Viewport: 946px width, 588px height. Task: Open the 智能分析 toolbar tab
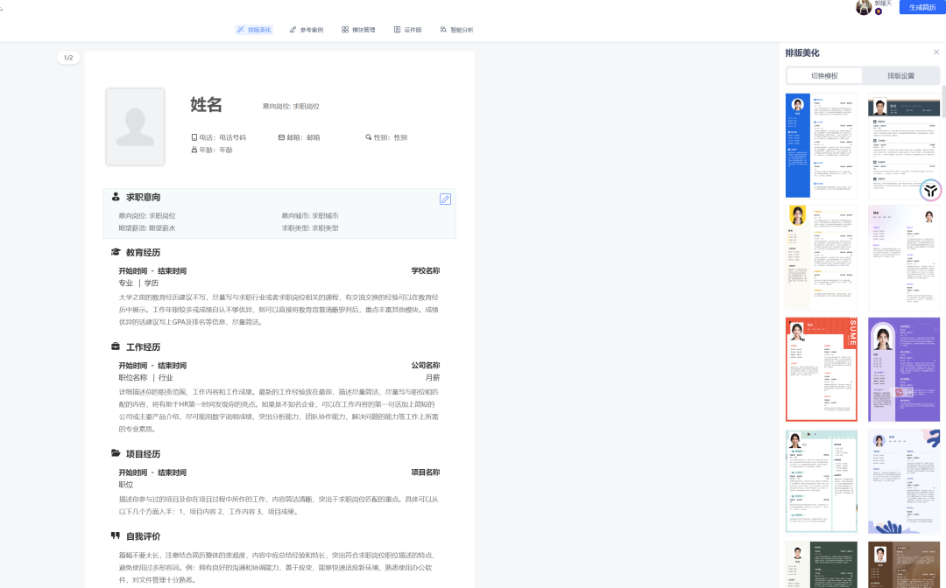[x=456, y=30]
